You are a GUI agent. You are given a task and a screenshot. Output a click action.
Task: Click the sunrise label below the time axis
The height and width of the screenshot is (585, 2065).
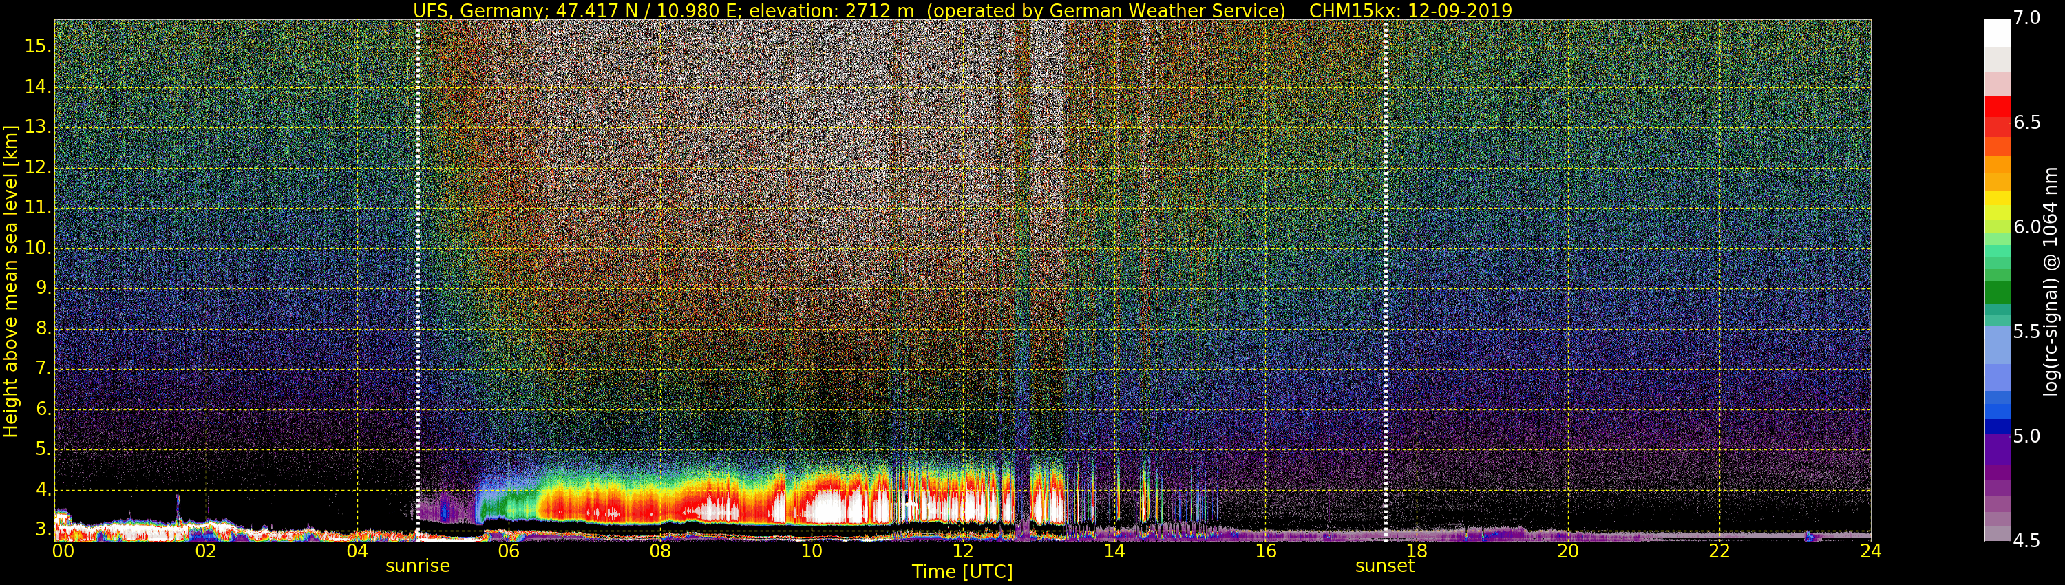point(418,566)
